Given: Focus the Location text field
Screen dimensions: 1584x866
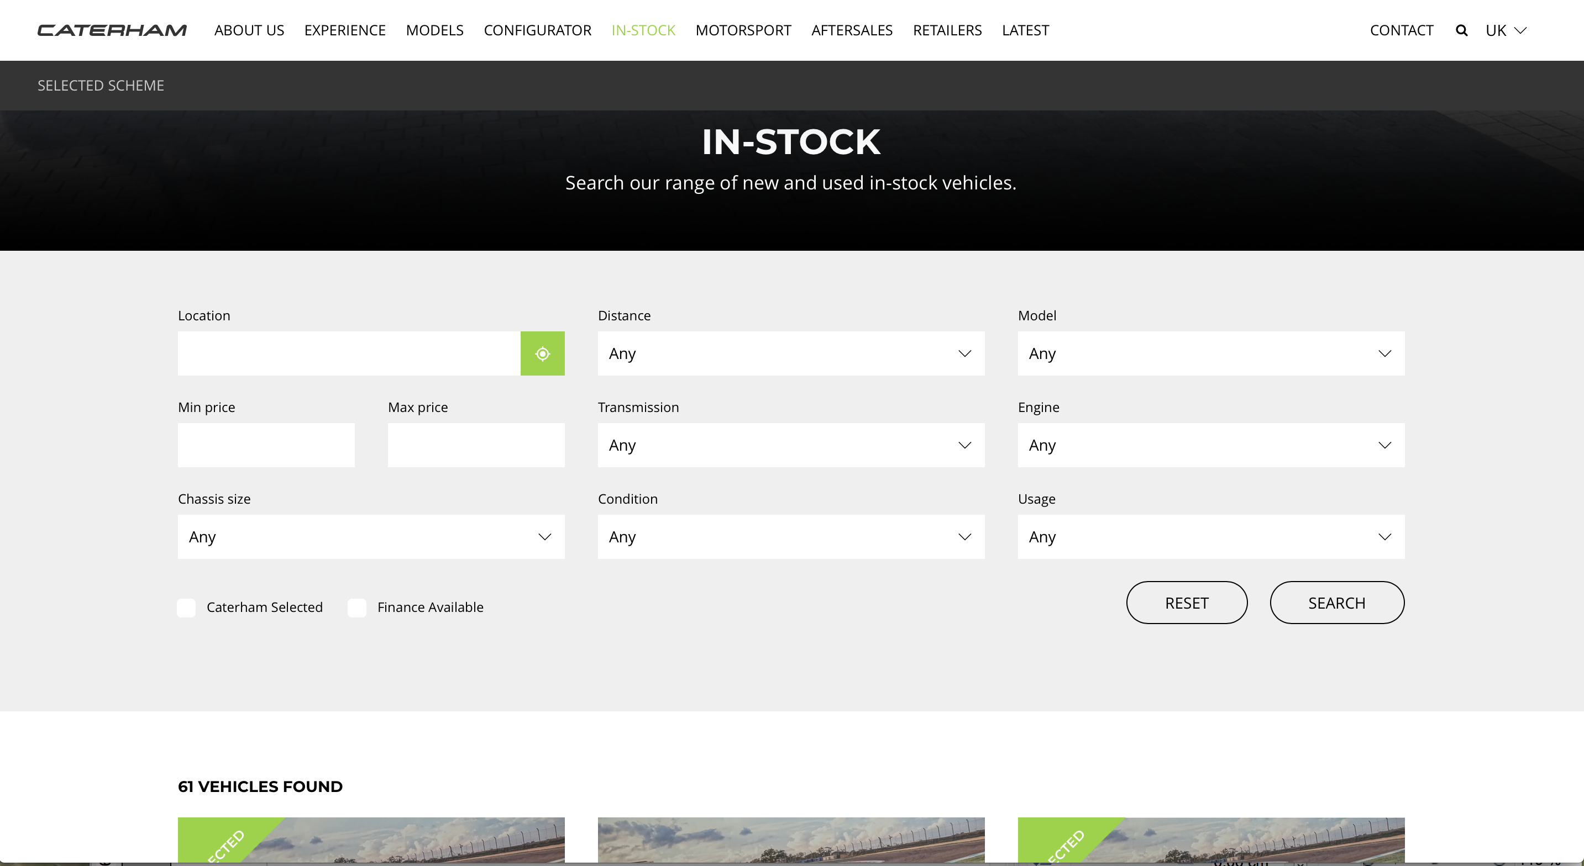Looking at the screenshot, I should click(x=349, y=353).
